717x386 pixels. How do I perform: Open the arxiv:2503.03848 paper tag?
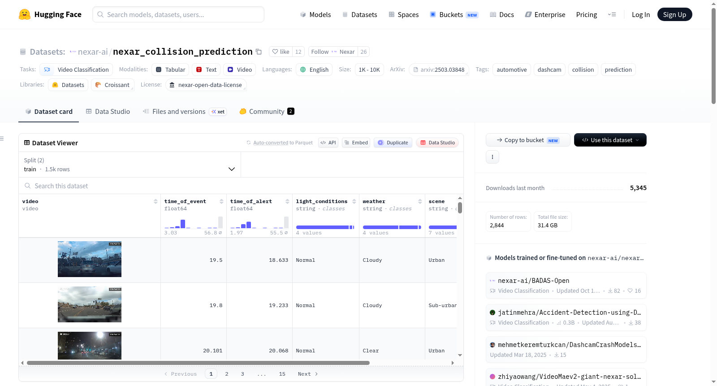439,69
